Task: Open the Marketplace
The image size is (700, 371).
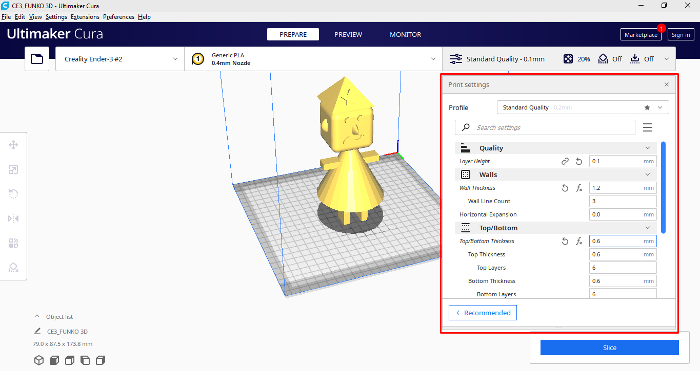Action: tap(641, 35)
